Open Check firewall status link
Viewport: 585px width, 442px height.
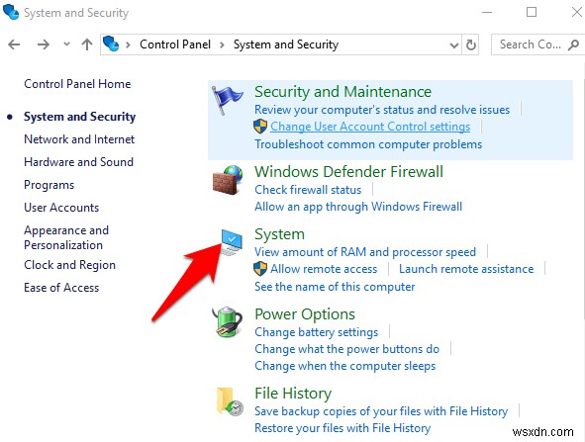pos(308,190)
